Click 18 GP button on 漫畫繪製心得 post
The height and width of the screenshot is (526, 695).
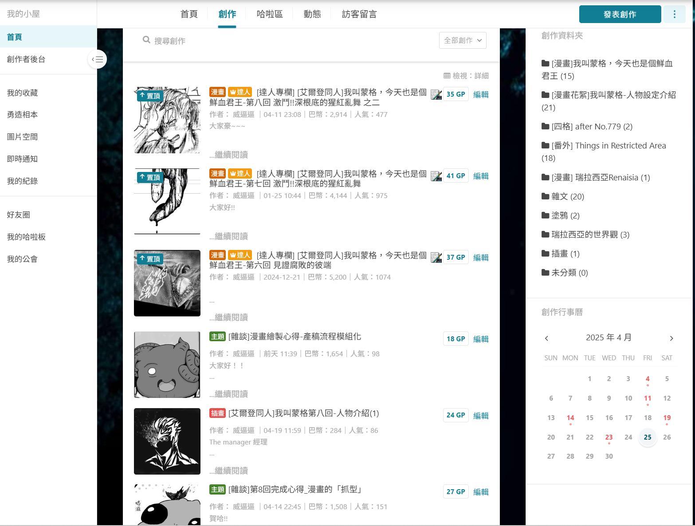tap(455, 339)
